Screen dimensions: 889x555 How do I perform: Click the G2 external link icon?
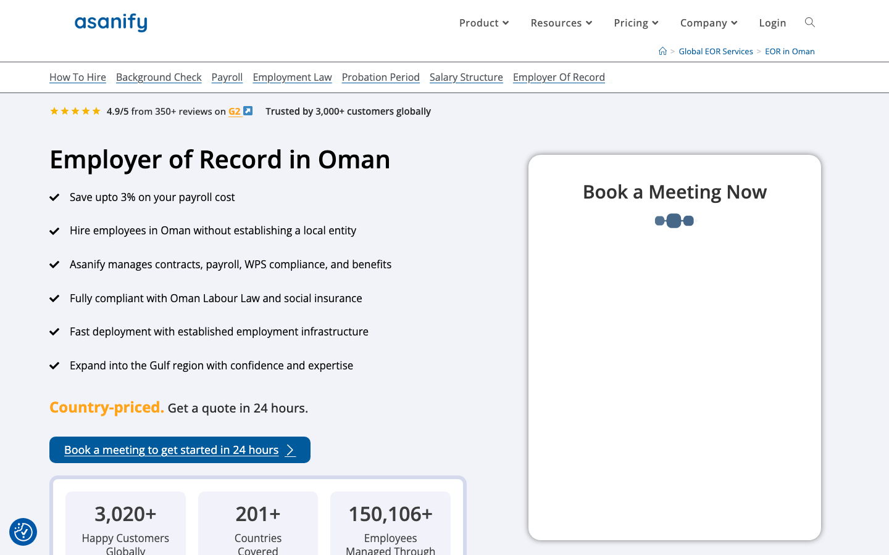248,111
